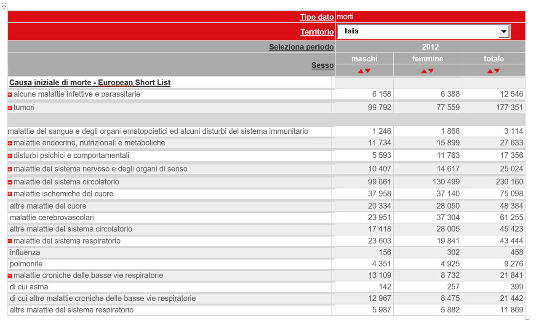The image size is (539, 334).
Task: Click the Sesso link
Action: (x=323, y=65)
